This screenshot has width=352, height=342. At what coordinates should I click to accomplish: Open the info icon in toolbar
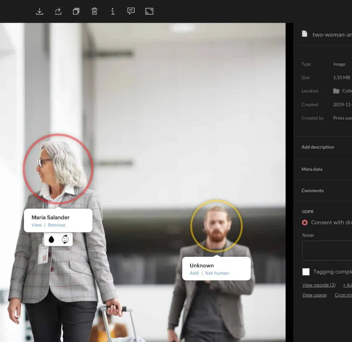pos(113,11)
